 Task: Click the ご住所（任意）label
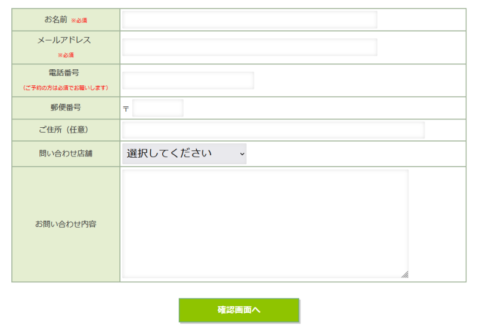click(66, 130)
